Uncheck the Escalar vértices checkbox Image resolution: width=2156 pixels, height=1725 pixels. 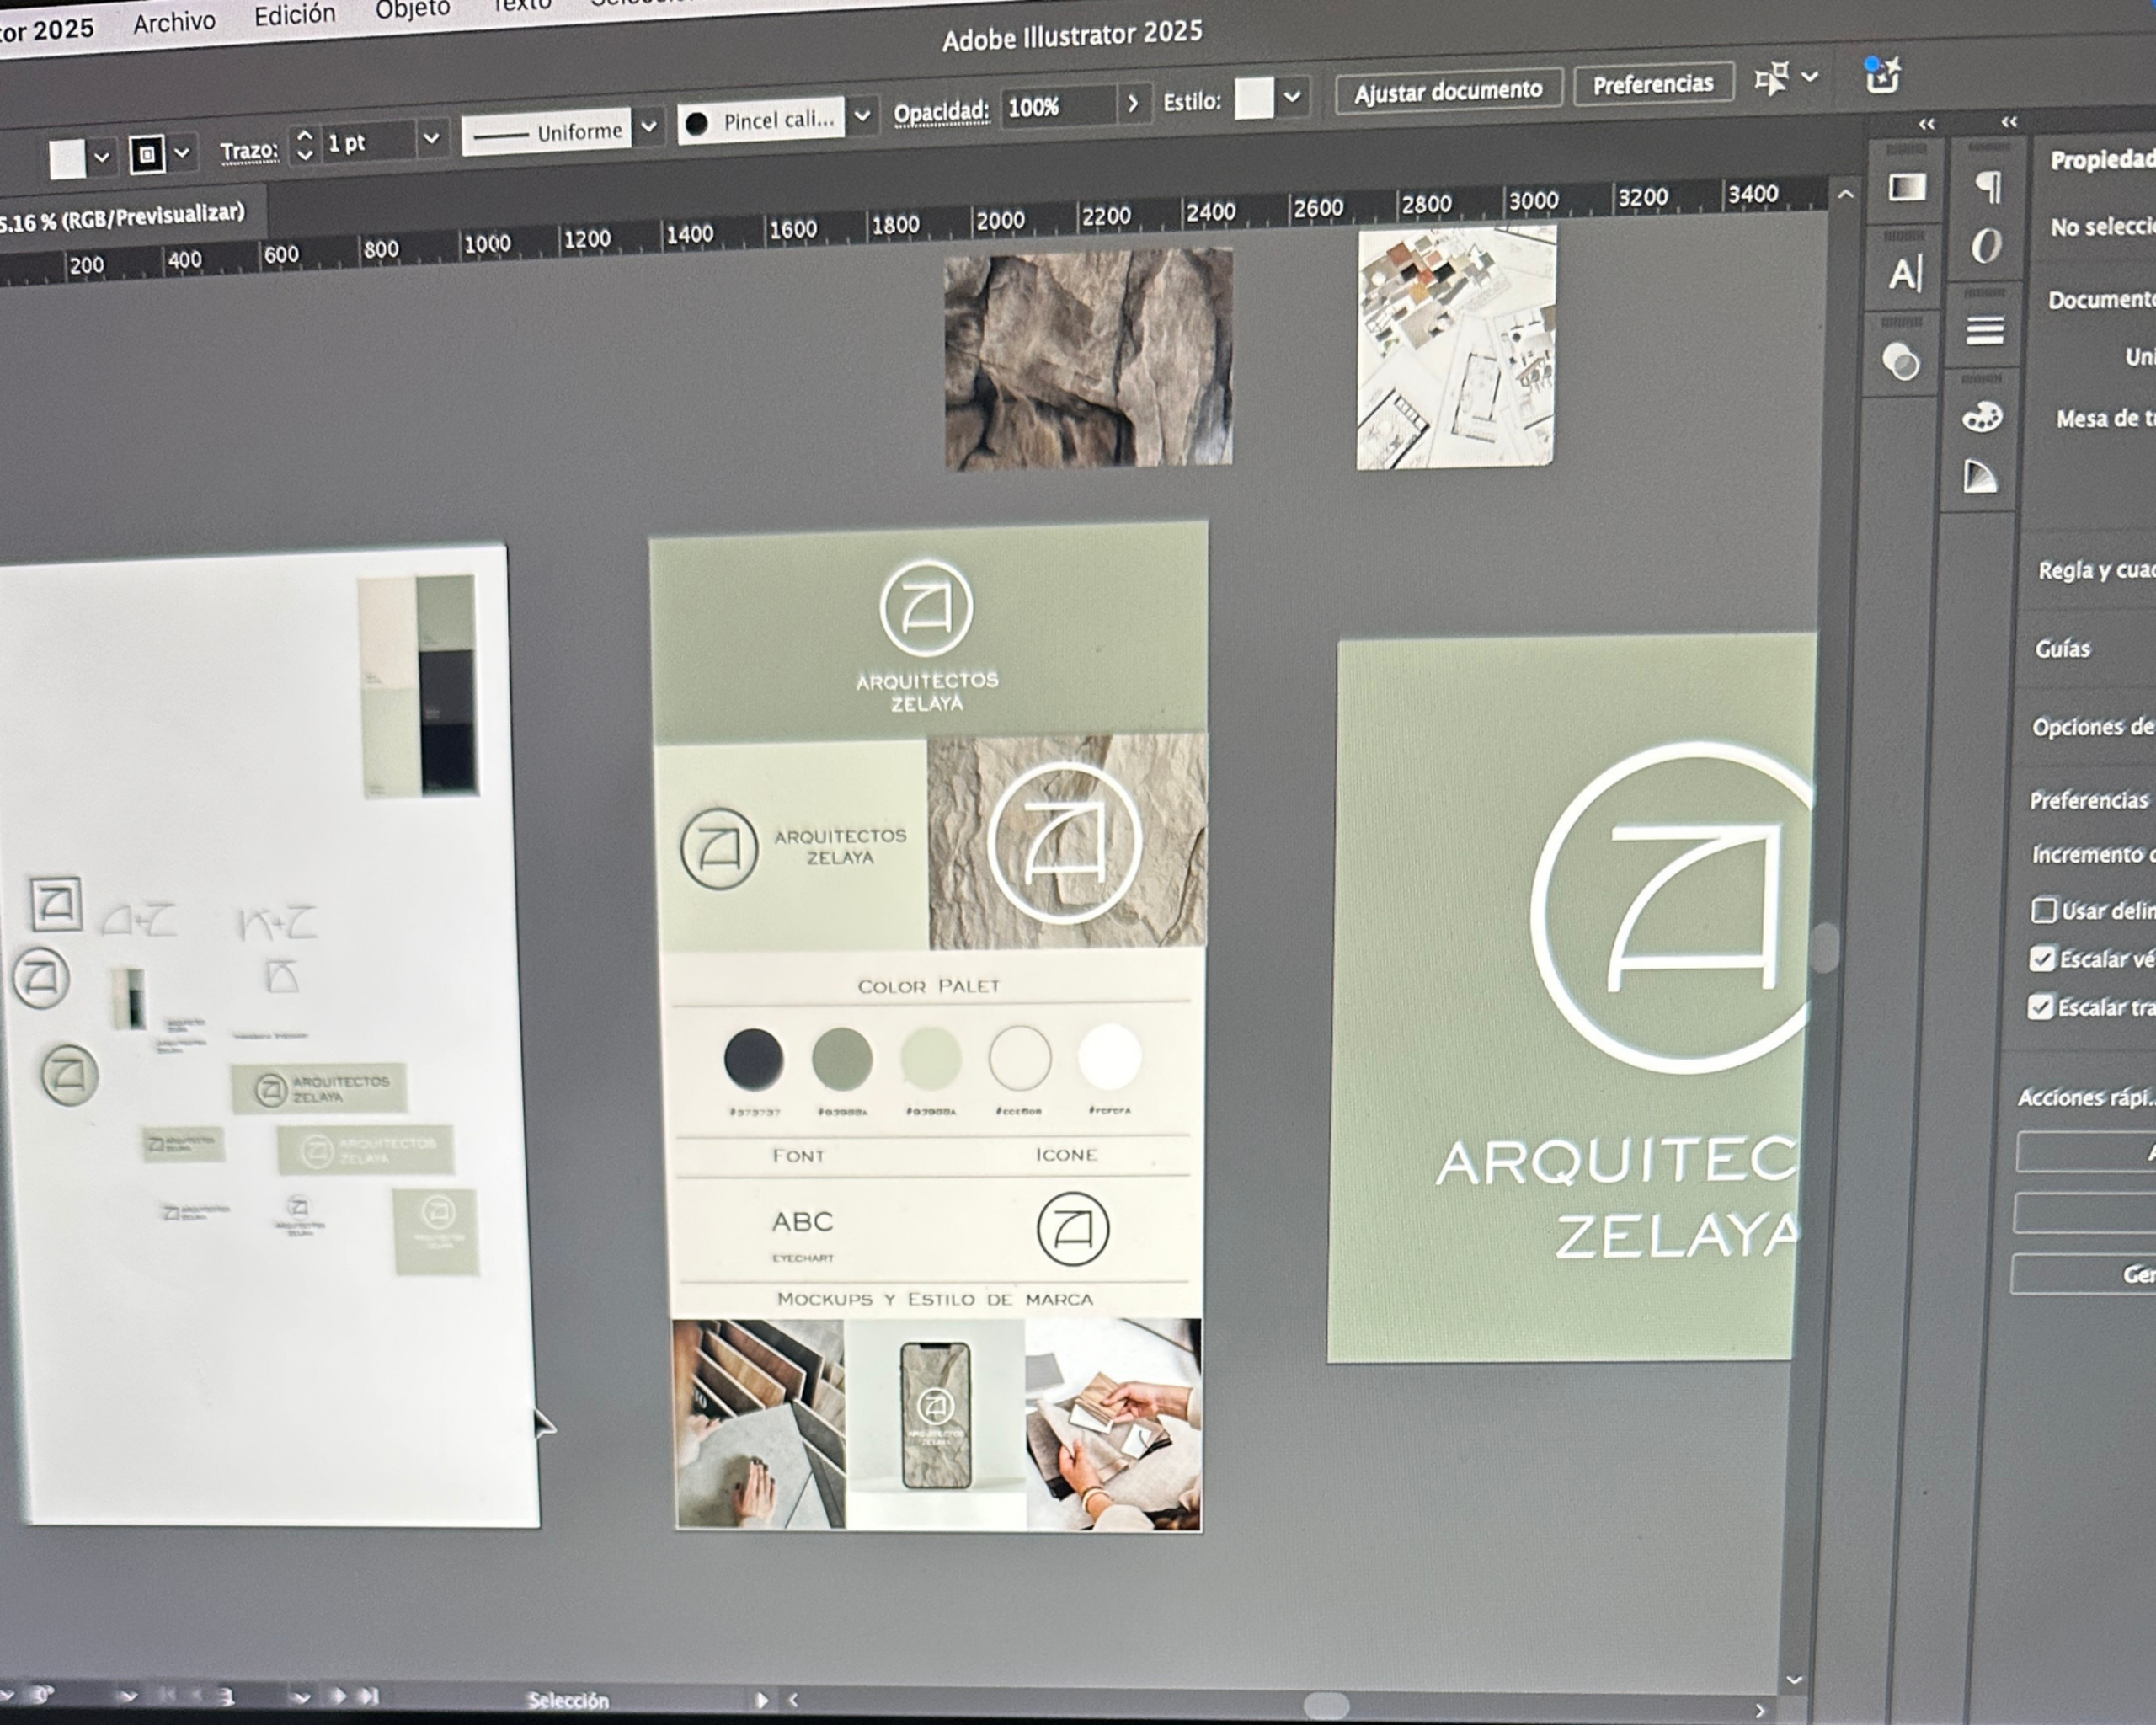(2041, 959)
